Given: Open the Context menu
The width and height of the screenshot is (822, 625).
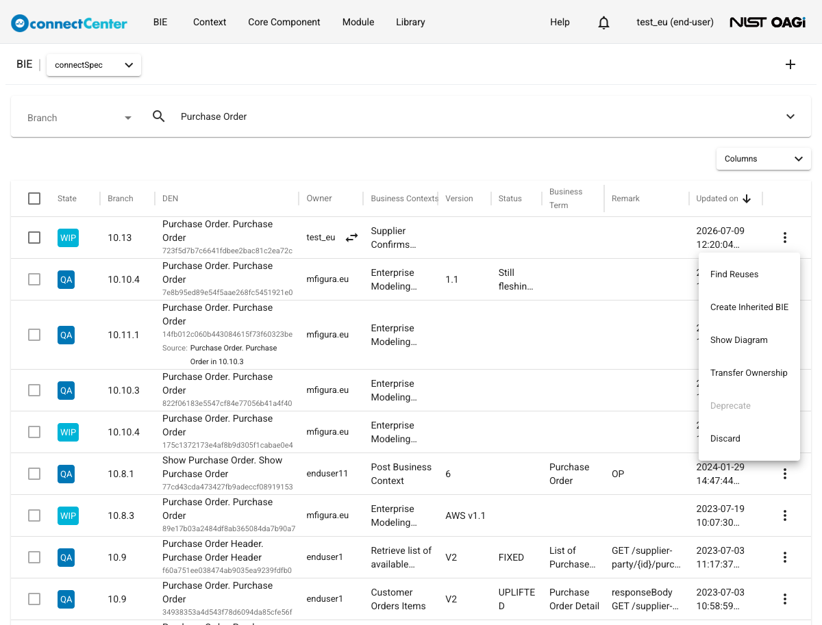Looking at the screenshot, I should (x=210, y=22).
